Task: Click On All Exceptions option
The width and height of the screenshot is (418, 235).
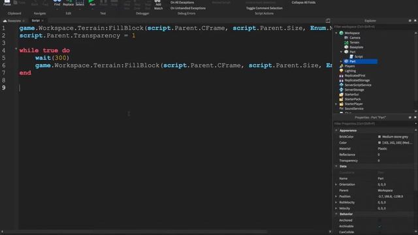Action: pyautogui.click(x=182, y=3)
